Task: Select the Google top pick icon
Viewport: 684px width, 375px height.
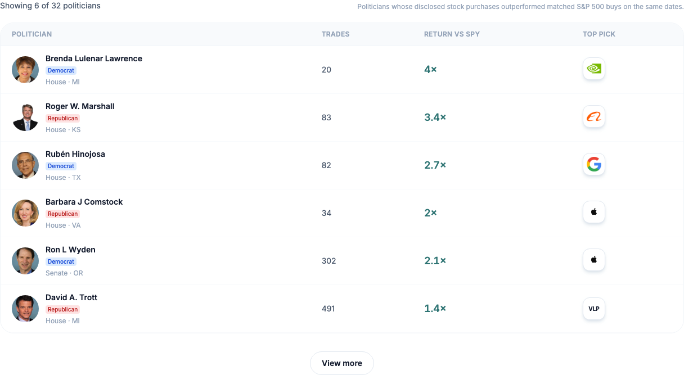Action: coord(594,164)
